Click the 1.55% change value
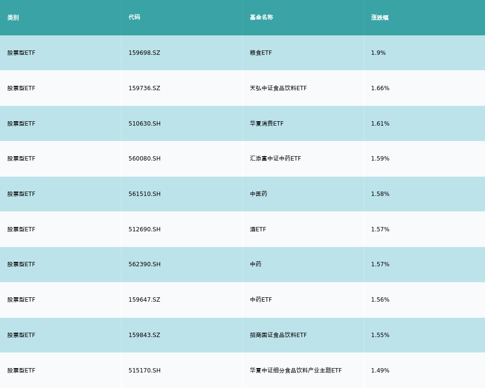The image size is (485, 388). (380, 335)
